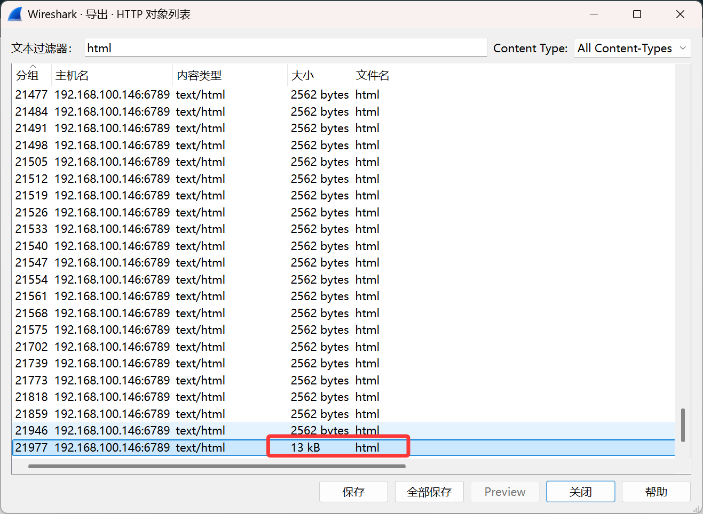Select the row for packet 21739
This screenshot has height=514, width=703.
pyautogui.click(x=343, y=363)
